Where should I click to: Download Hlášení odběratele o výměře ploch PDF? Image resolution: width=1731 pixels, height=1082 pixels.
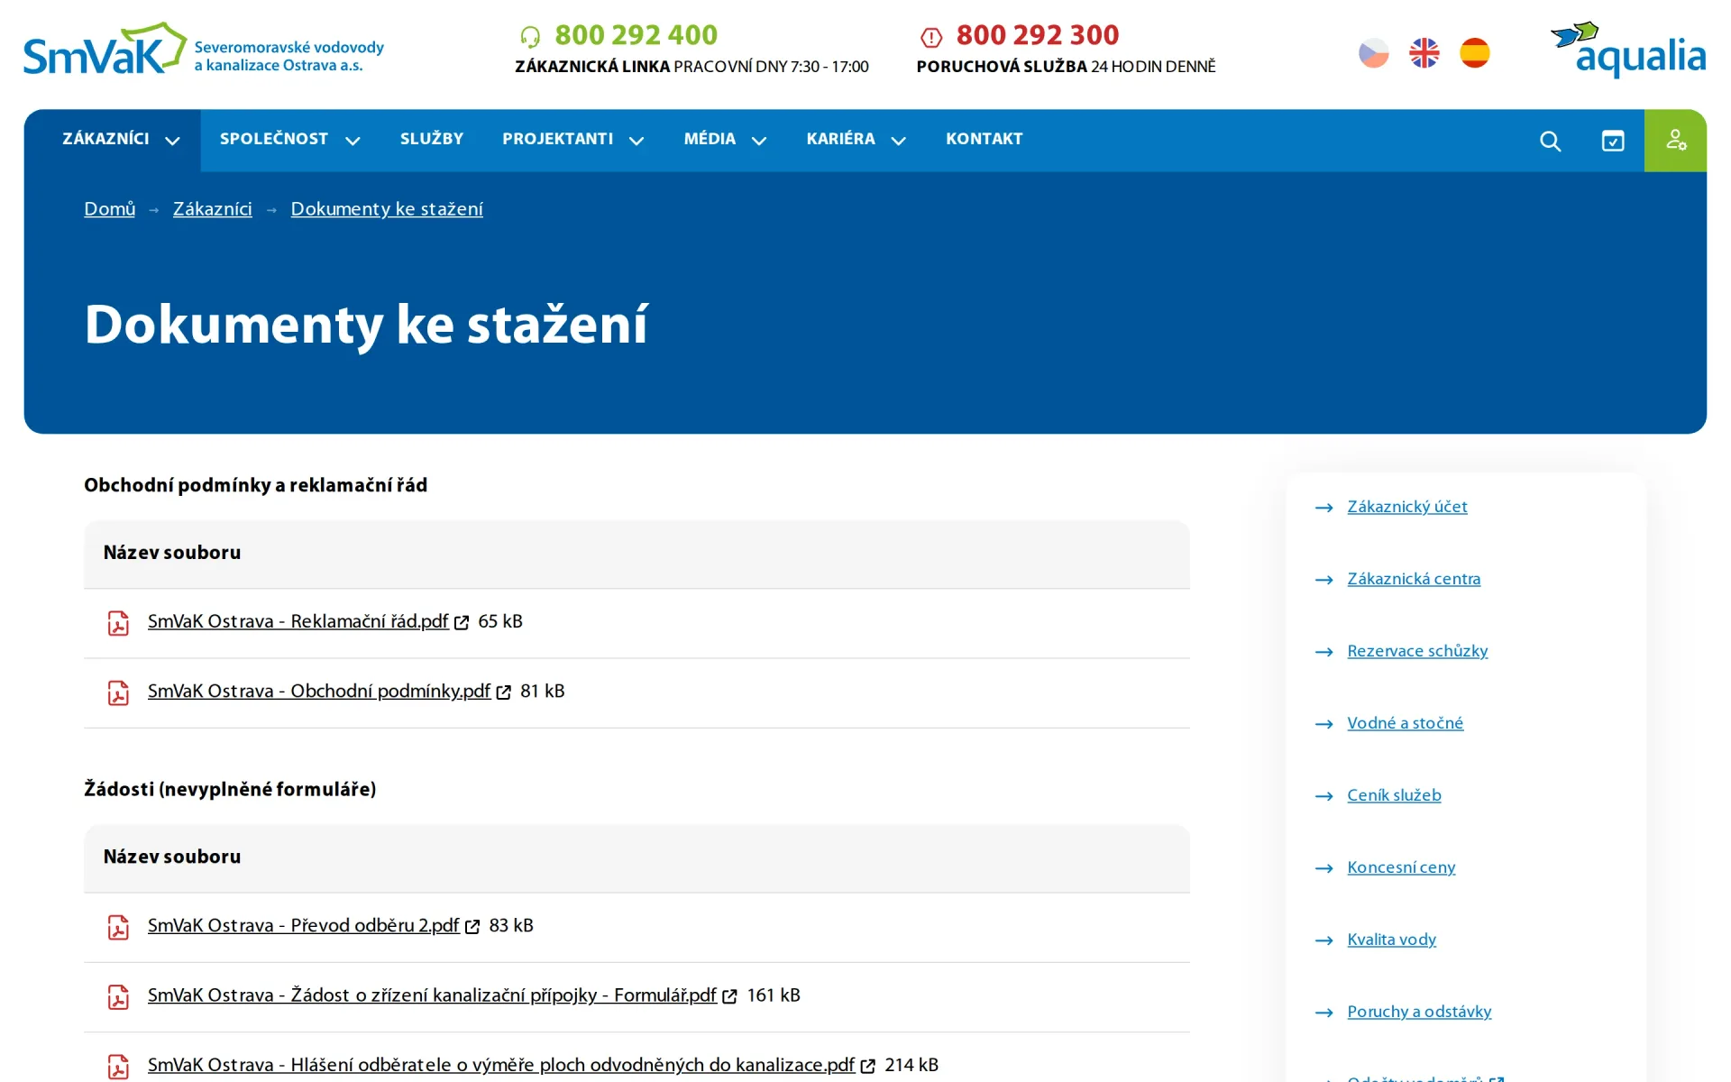tap(501, 1065)
